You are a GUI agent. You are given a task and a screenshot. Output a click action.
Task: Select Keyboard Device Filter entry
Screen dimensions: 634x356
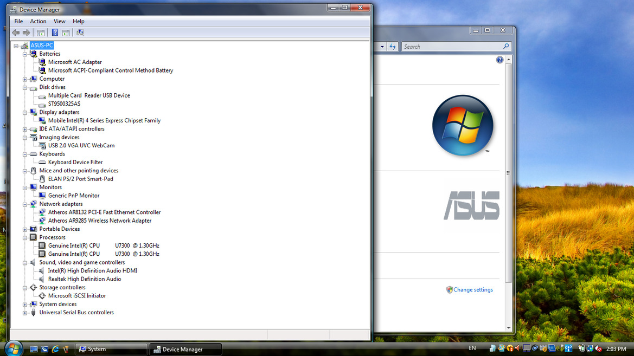coord(75,162)
